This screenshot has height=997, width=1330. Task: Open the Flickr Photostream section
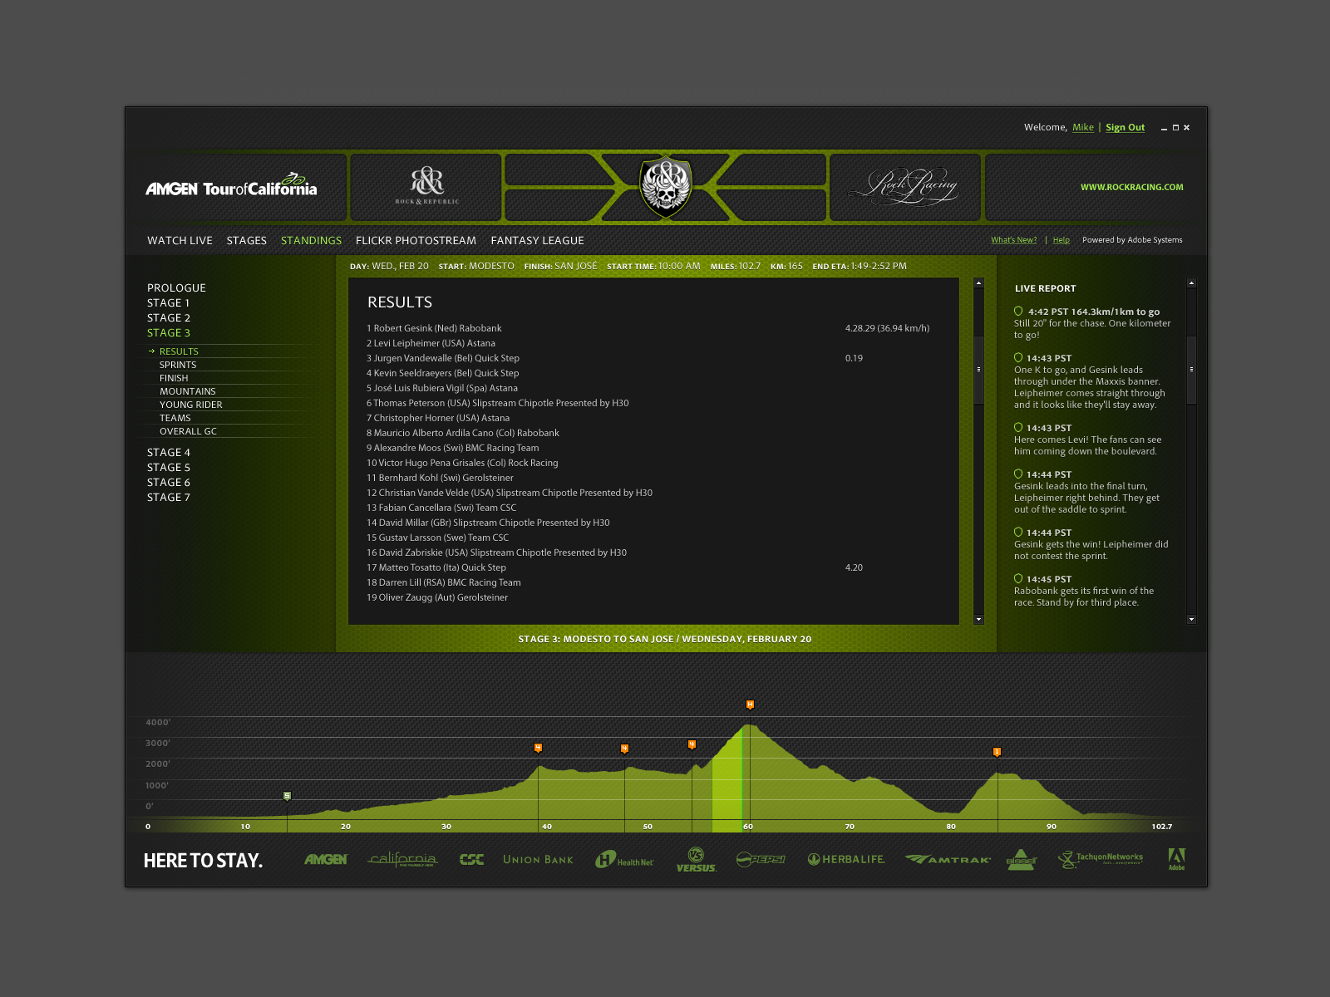click(416, 240)
